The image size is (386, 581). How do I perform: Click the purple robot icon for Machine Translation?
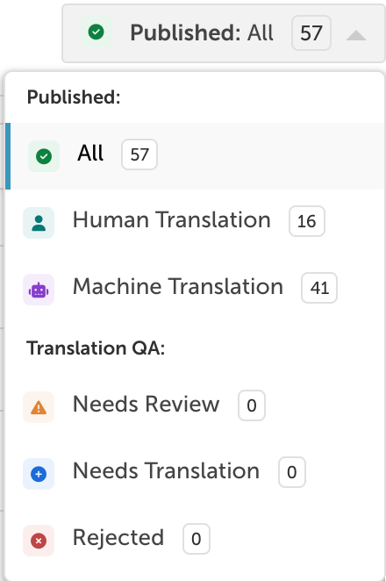coord(39,290)
